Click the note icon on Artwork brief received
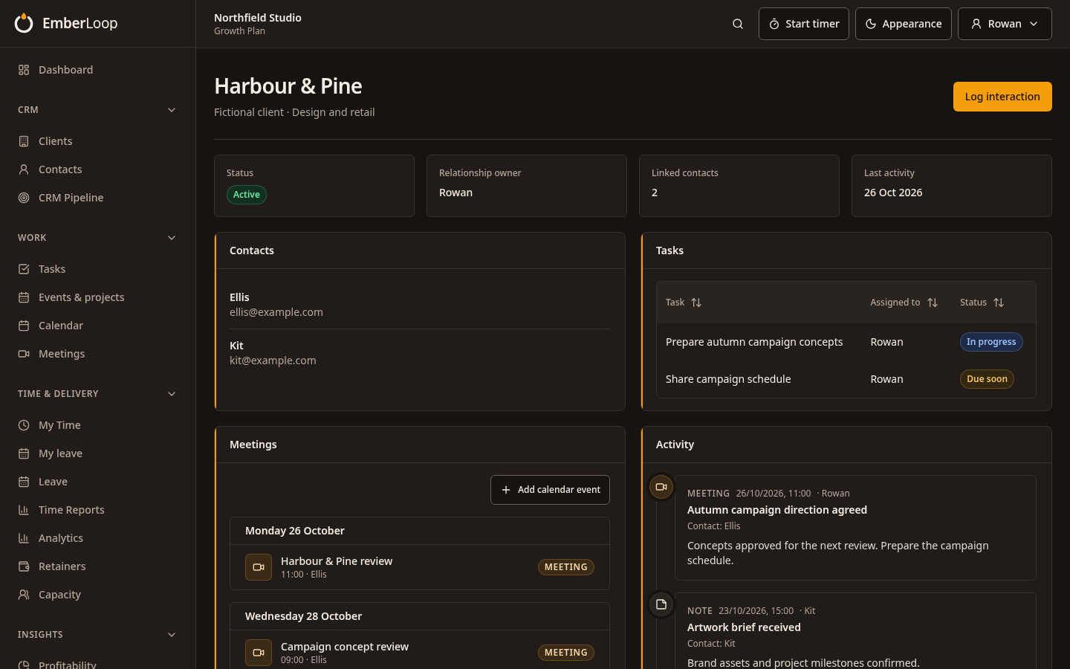1070x669 pixels. 661,604
